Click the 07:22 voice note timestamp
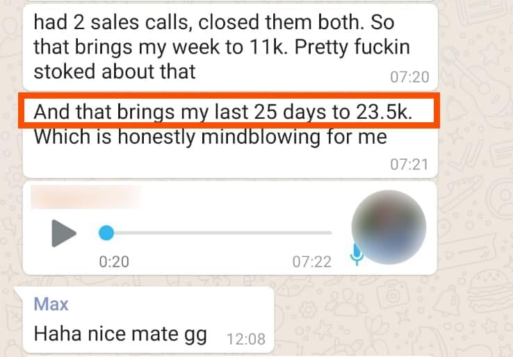 click(x=312, y=262)
